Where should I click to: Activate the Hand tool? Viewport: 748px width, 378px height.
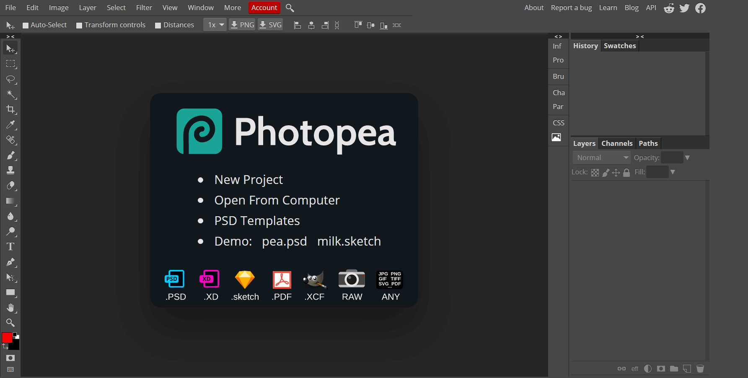coord(10,308)
